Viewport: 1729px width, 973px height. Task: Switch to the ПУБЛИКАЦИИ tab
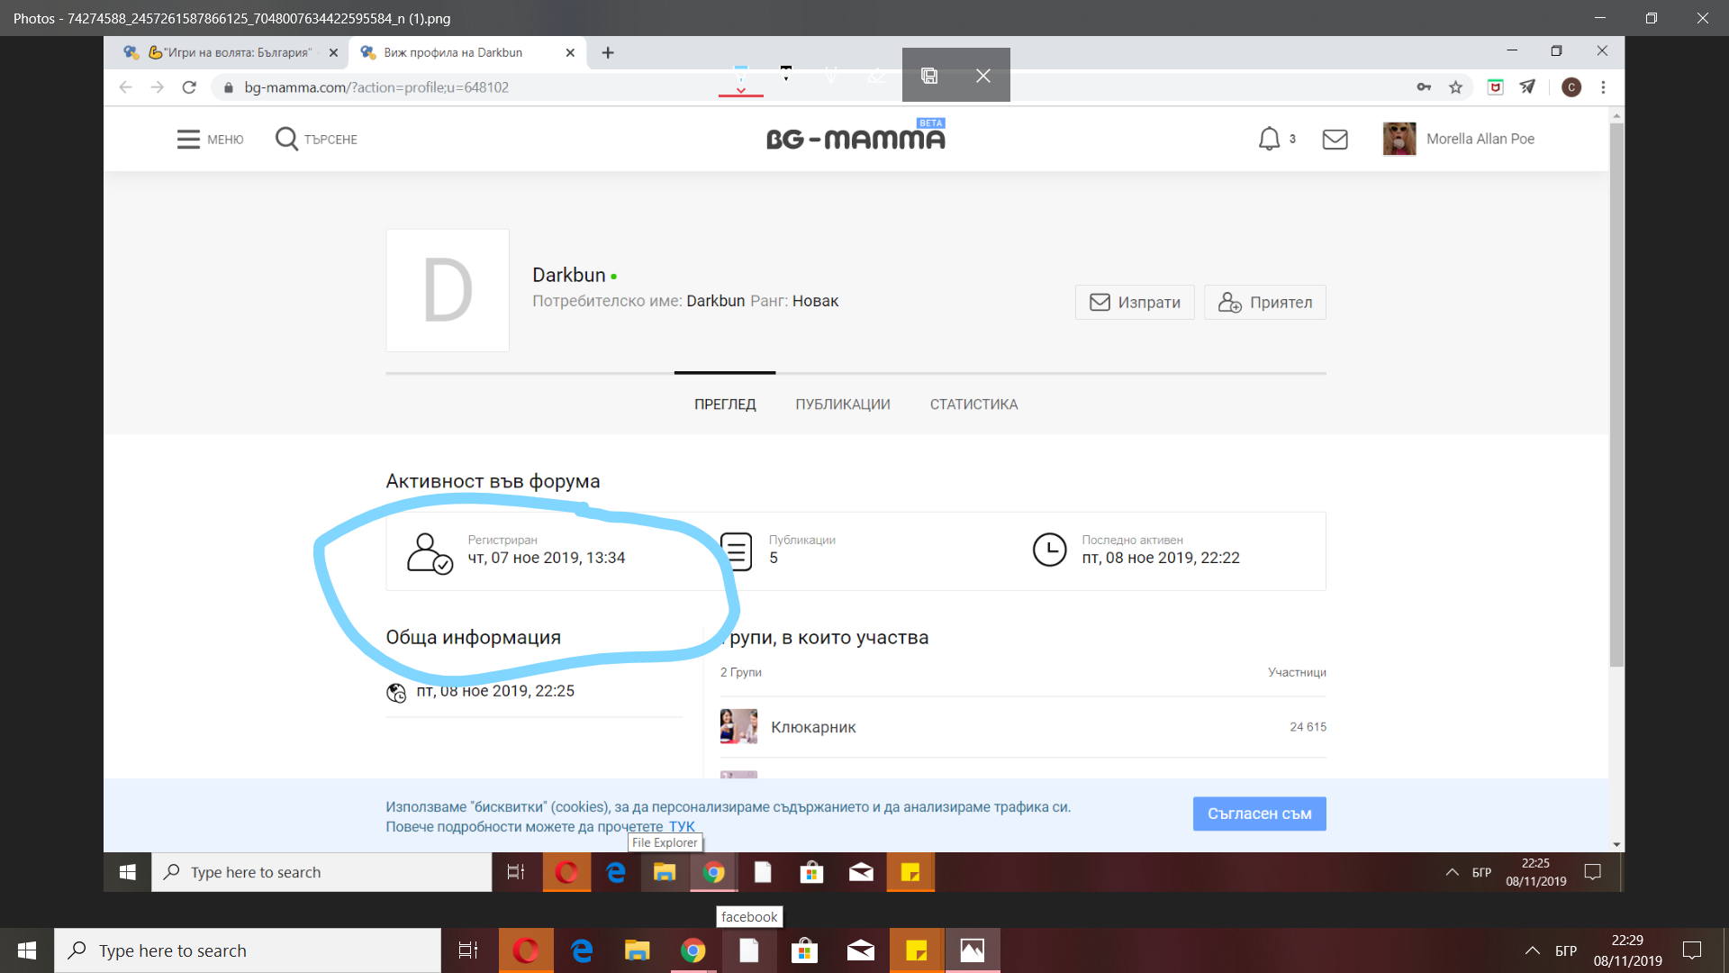pyautogui.click(x=842, y=405)
